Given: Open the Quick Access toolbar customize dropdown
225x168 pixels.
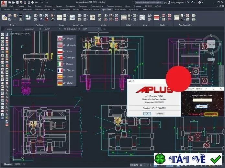Looking at the screenshot, I should [x=47, y=2].
